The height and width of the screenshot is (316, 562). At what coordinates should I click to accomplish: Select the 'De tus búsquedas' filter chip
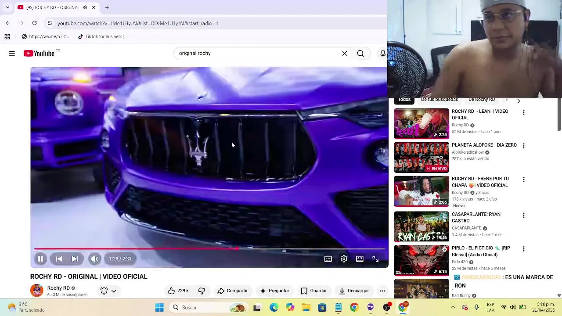click(x=440, y=100)
